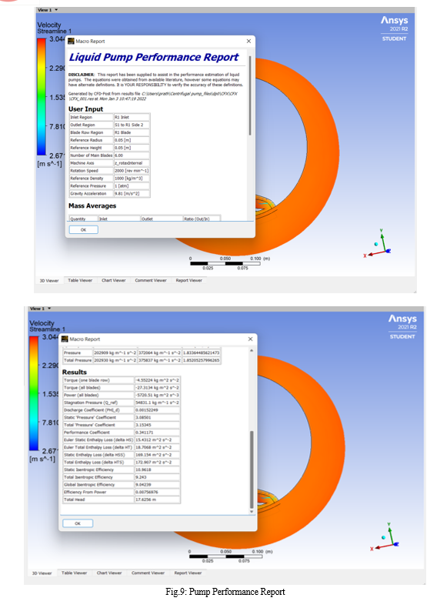Open Report Viewer tab in lower window
The width and height of the screenshot is (437, 601).
click(188, 573)
